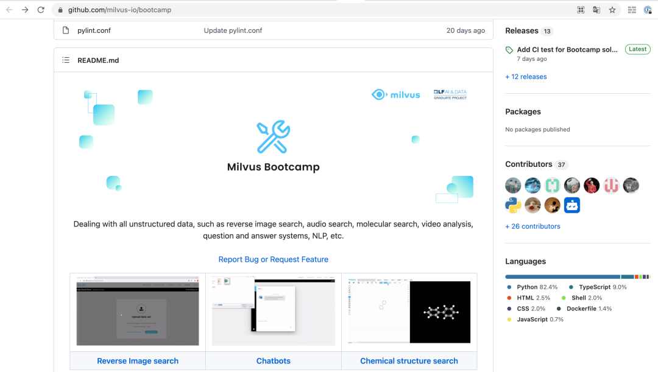This screenshot has width=658, height=372.
Task: Click the Latest release badge
Action: (637, 49)
